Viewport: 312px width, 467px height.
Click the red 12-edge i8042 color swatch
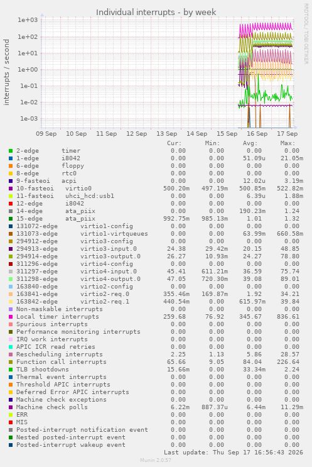(x=11, y=204)
